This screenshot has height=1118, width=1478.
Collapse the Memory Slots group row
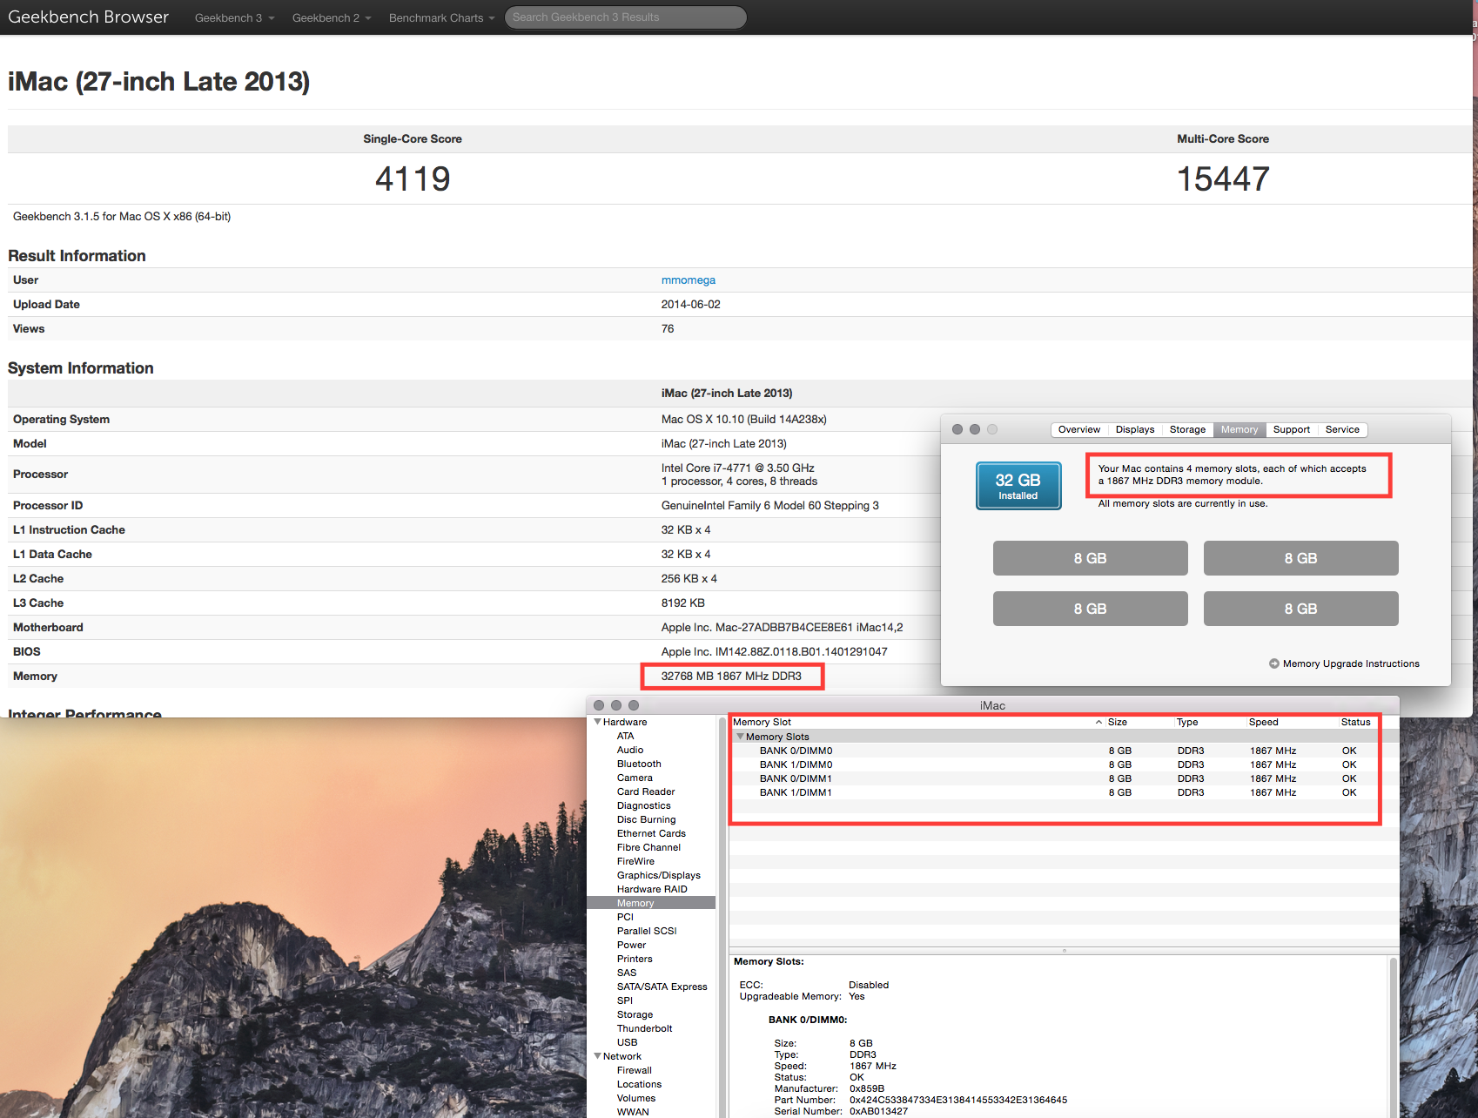[x=741, y=737]
